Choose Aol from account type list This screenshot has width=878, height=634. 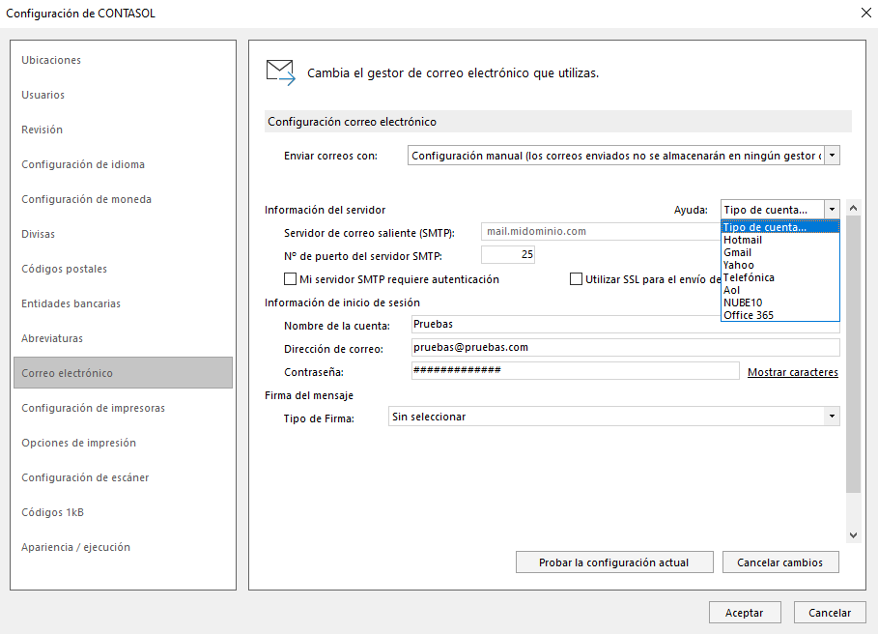780,290
